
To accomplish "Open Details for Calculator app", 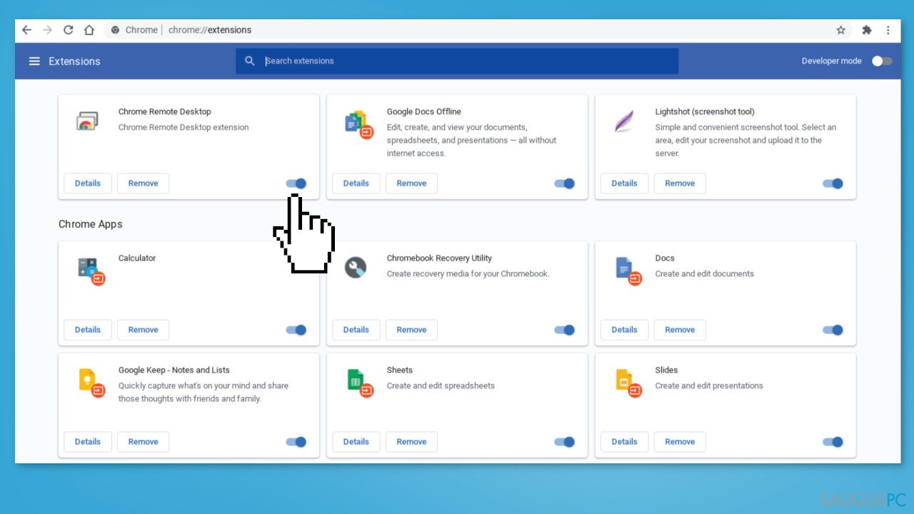I will (x=88, y=330).
